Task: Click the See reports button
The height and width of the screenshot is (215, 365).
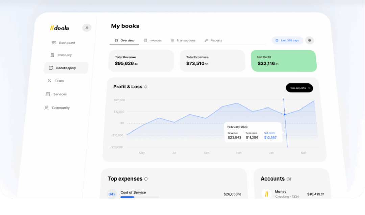Action: point(299,88)
